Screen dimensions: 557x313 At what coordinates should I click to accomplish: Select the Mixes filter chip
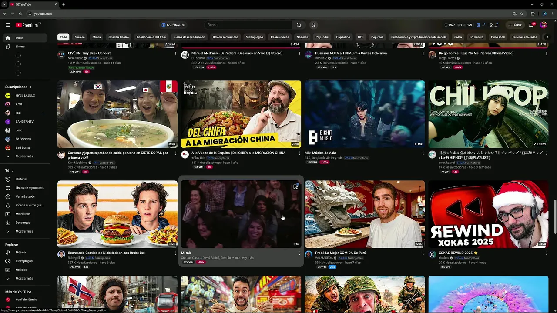click(x=97, y=37)
